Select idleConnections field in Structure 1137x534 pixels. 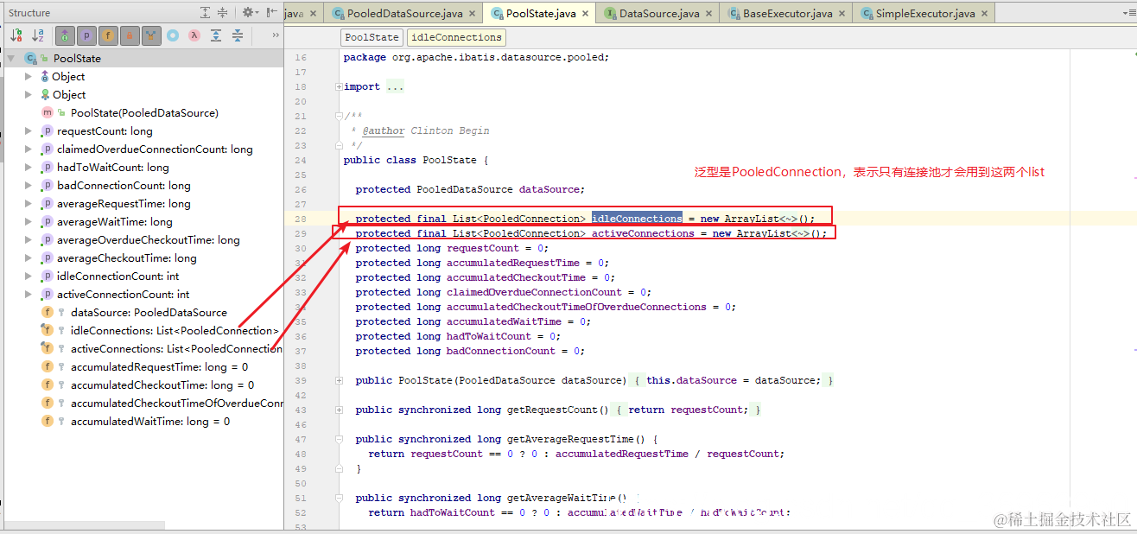(x=175, y=331)
